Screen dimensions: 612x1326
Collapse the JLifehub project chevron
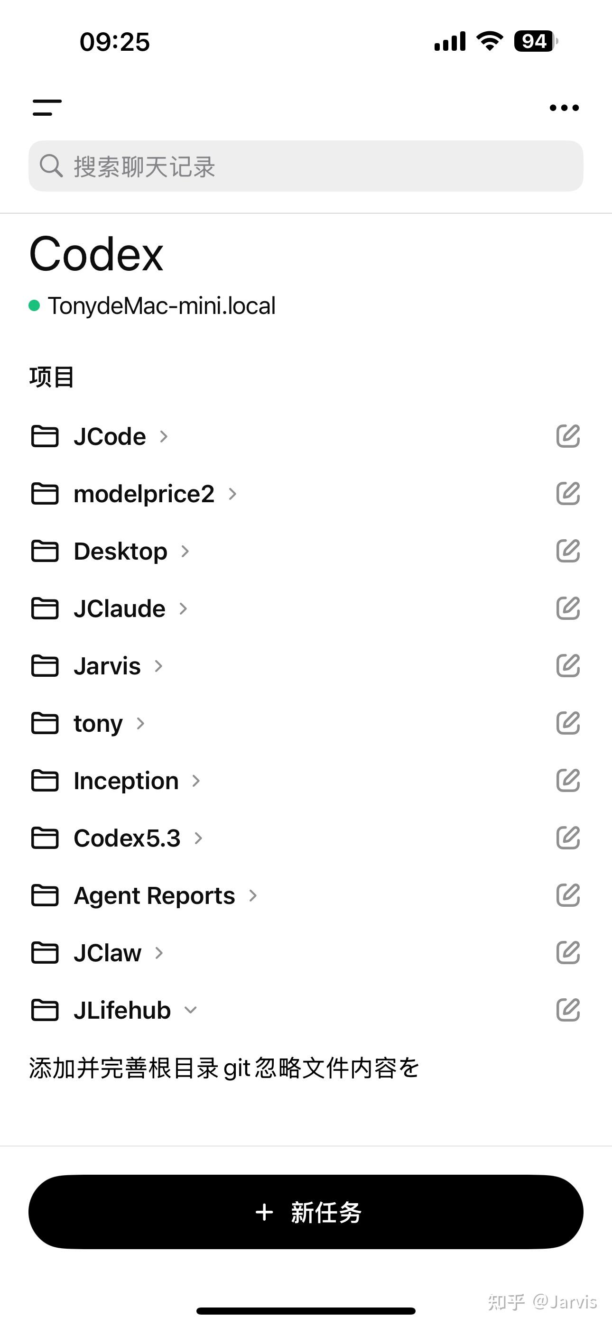click(191, 1010)
